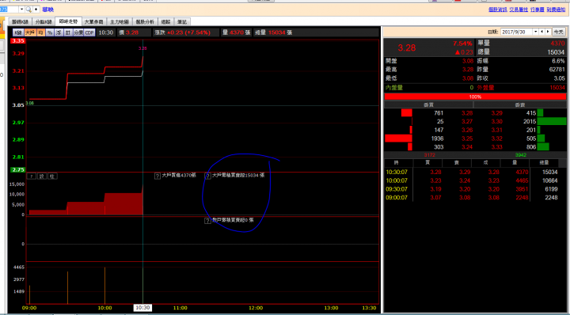
Task: Click question mark icon beside 大戶買進4370張
Action: [x=158, y=176]
